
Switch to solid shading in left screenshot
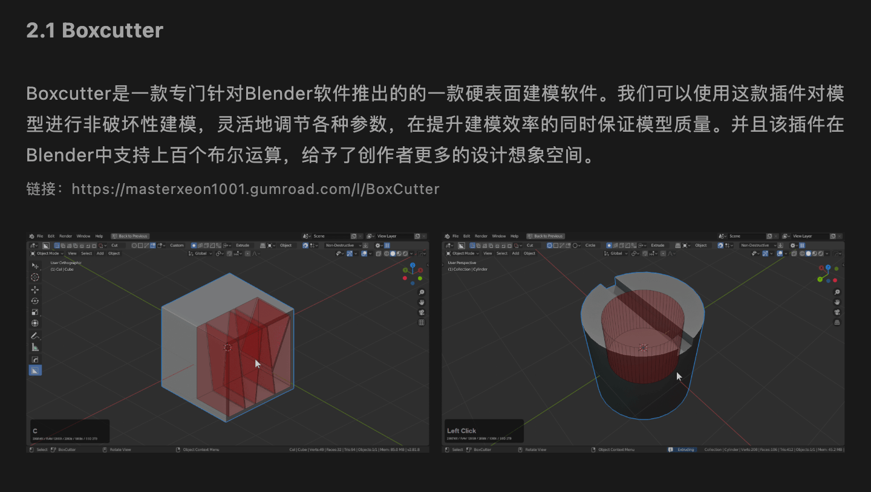(393, 254)
